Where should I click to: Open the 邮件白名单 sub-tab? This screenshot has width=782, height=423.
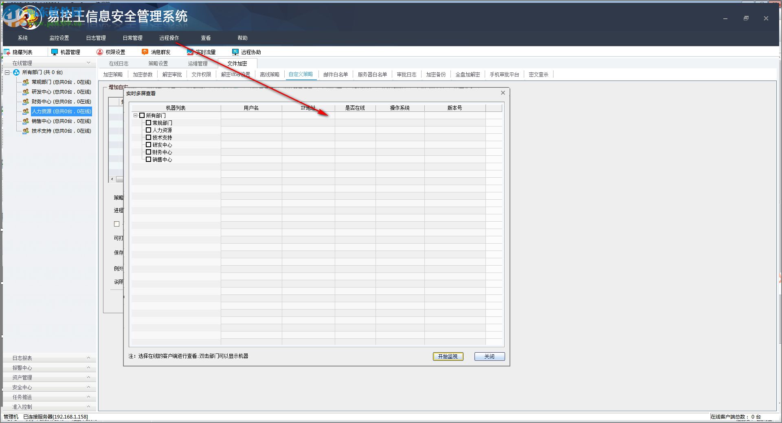(x=336, y=74)
